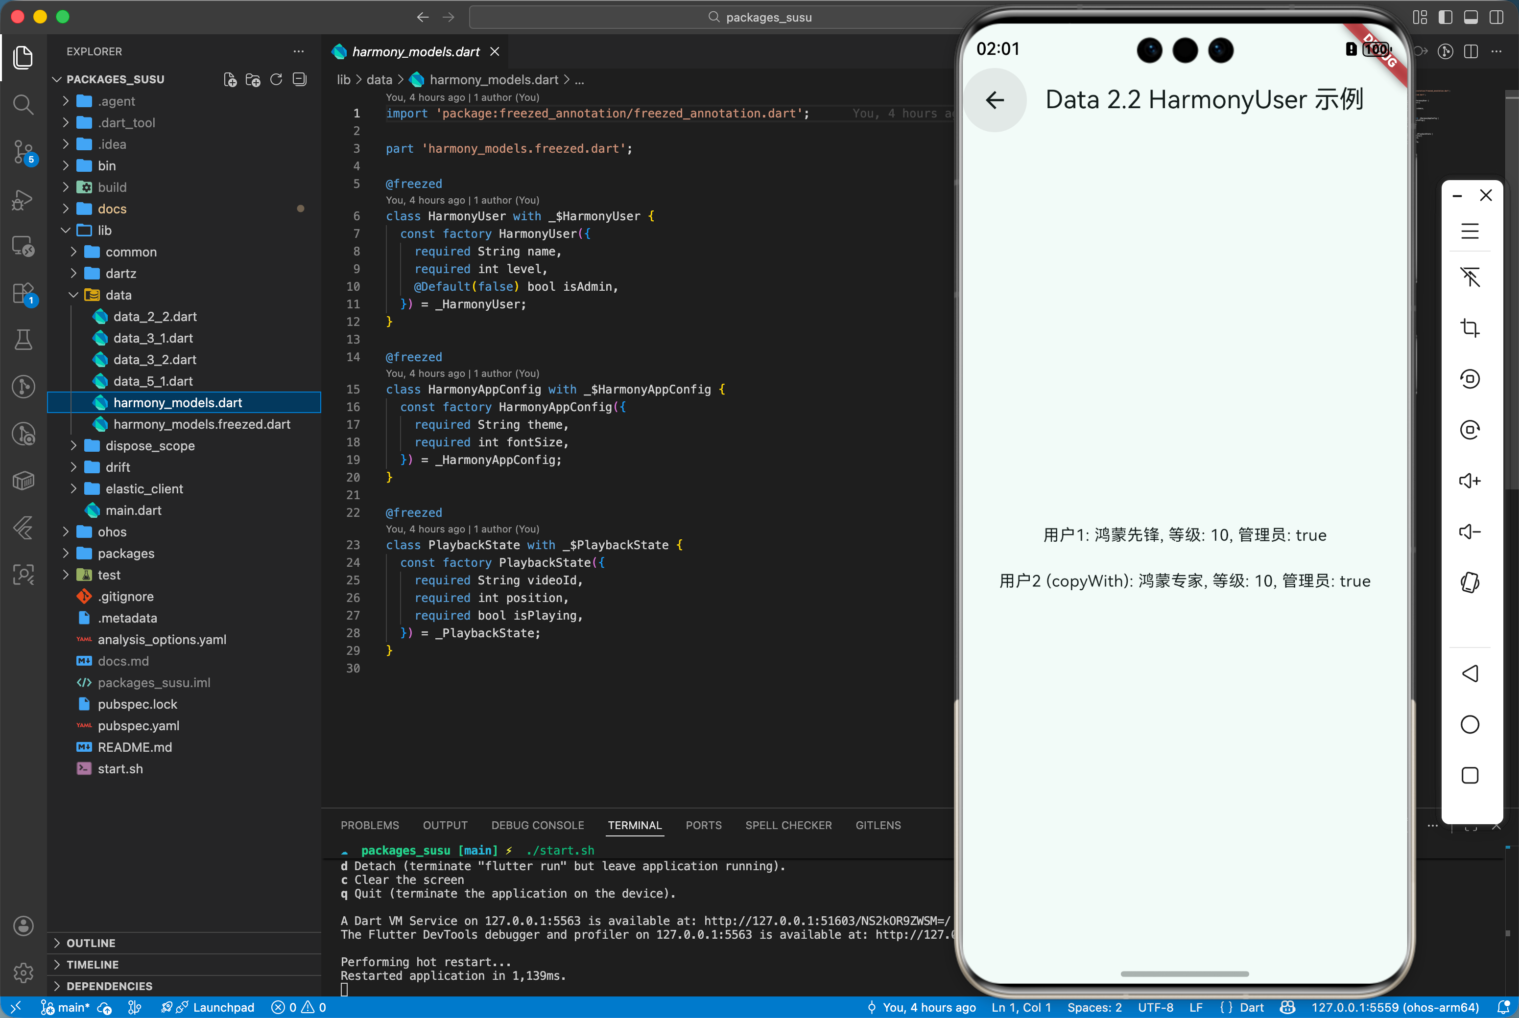Toggle the bottom panel layout button
The height and width of the screenshot is (1018, 1519).
click(x=1471, y=18)
